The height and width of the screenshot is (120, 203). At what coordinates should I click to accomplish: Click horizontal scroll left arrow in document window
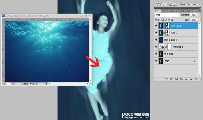[50, 84]
